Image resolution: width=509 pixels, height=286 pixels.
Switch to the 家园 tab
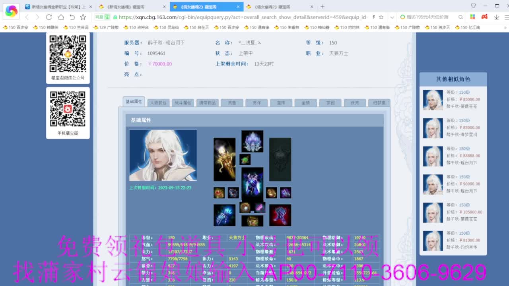click(x=330, y=102)
